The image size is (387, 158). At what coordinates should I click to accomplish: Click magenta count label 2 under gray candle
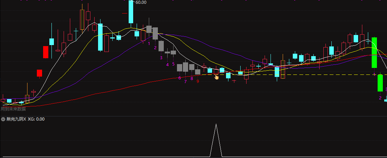click(155, 48)
